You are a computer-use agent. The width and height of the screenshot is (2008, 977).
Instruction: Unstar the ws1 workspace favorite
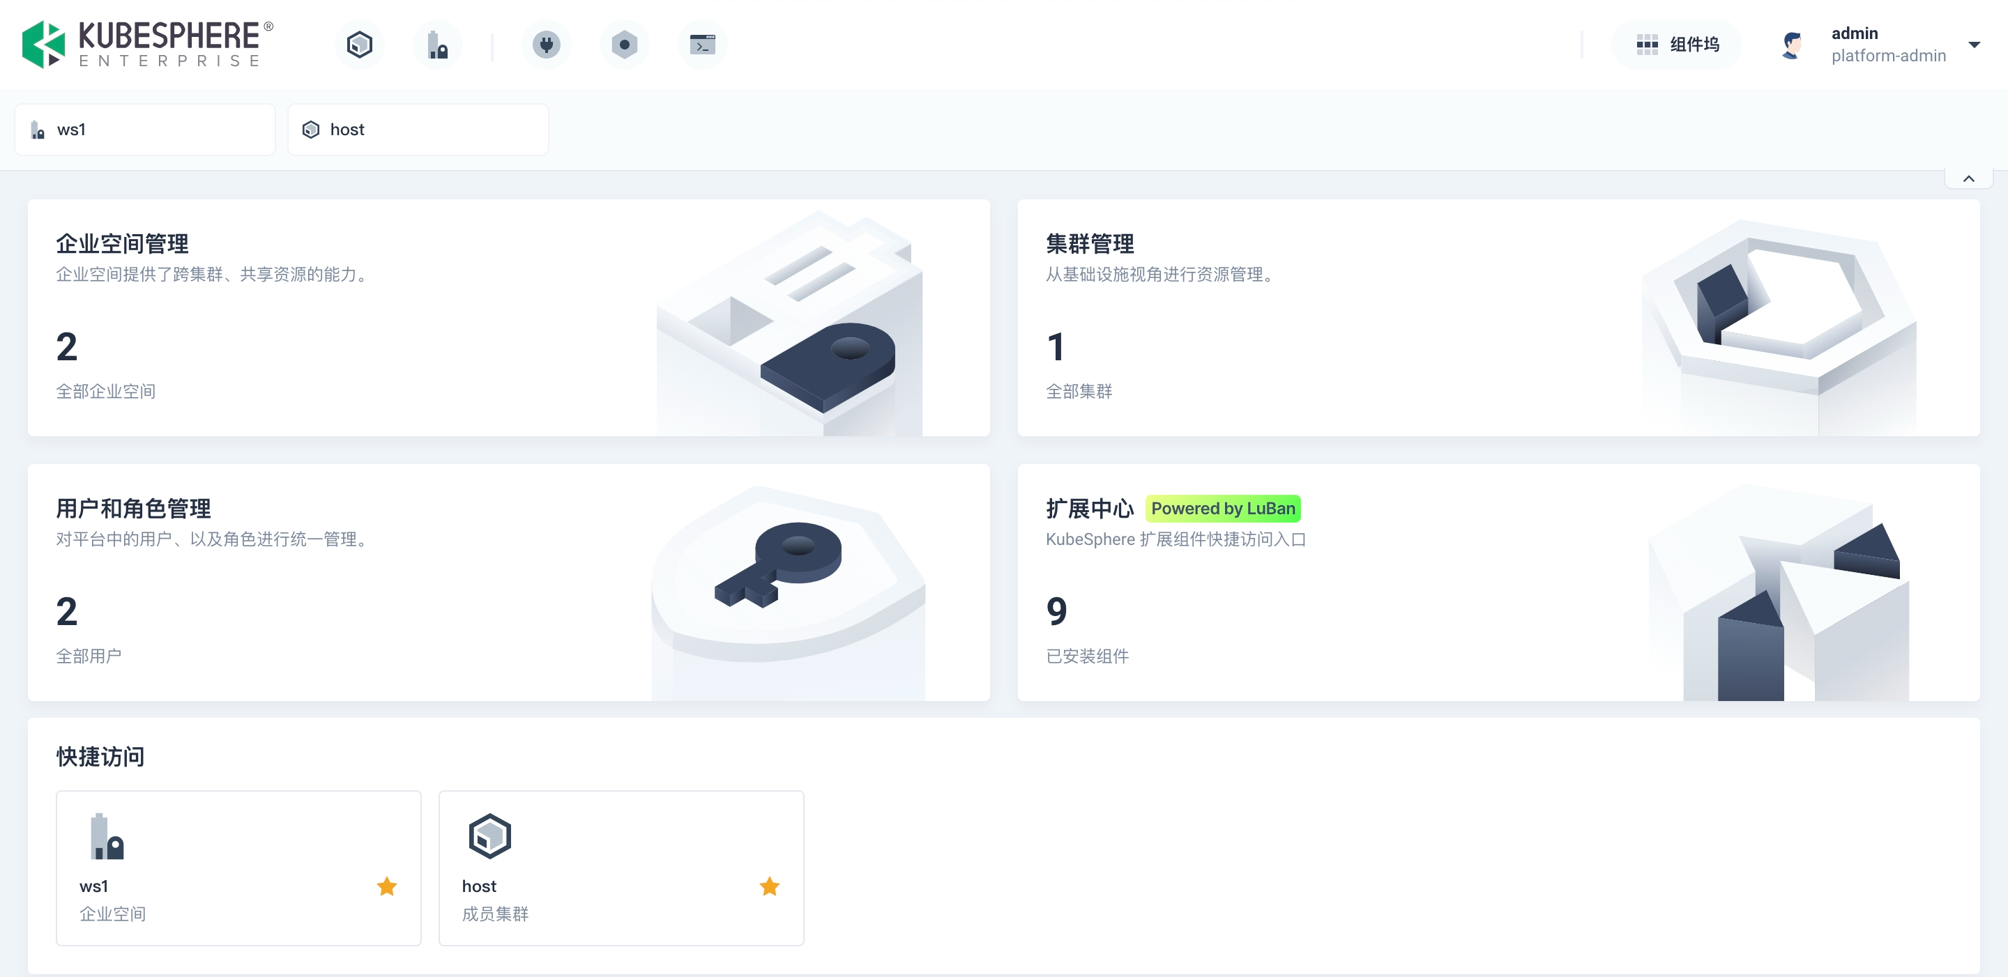click(387, 886)
